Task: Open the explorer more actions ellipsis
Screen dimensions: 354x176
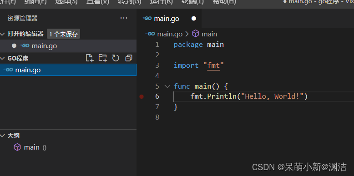Action: [124, 18]
